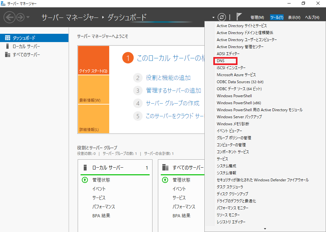Open navigation history dropdown beside forward arrow

28,17
